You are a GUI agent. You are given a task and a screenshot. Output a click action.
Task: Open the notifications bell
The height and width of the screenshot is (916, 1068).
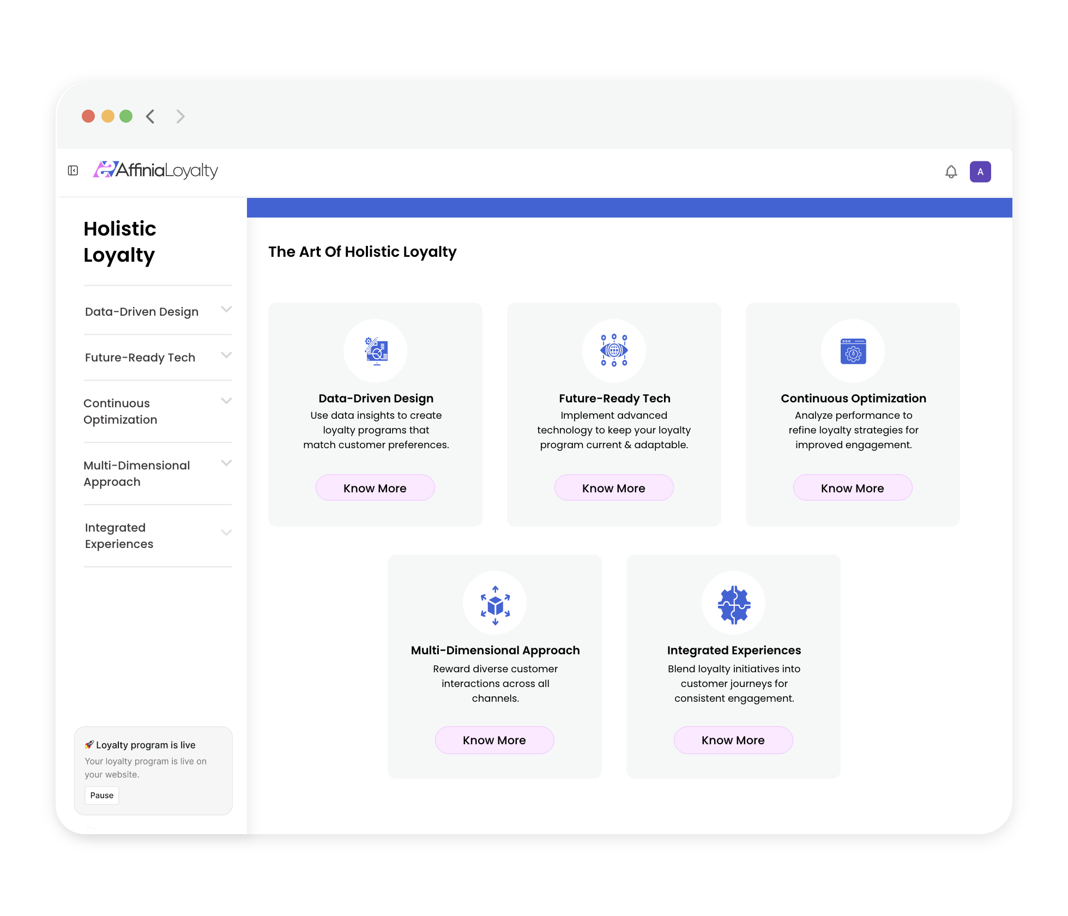pyautogui.click(x=951, y=172)
